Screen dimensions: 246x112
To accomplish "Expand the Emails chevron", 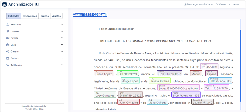I will tap(62, 38).
